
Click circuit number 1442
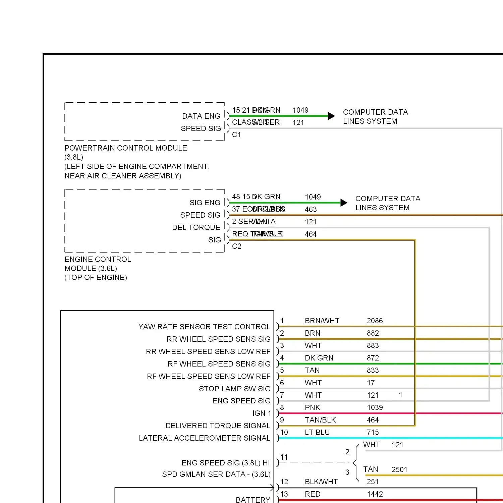coord(375,494)
